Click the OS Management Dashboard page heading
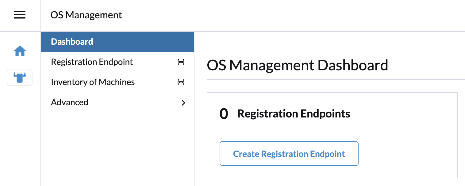This screenshot has width=465, height=186. pos(297,65)
